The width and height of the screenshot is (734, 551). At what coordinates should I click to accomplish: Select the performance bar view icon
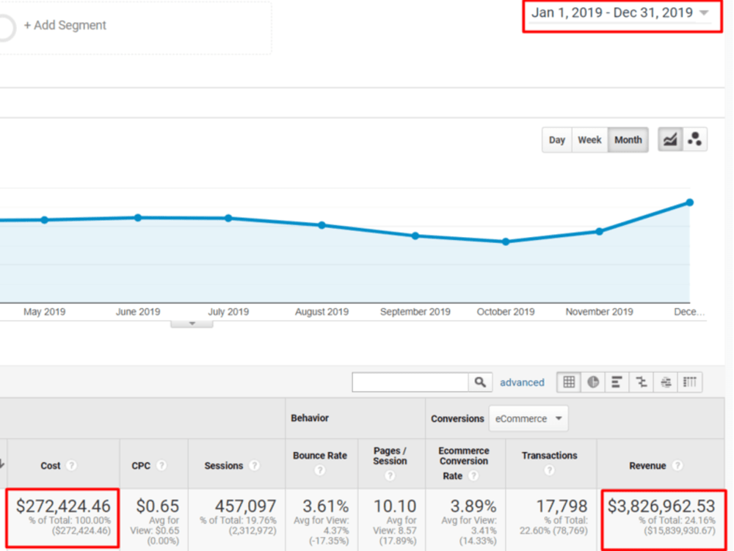(617, 382)
